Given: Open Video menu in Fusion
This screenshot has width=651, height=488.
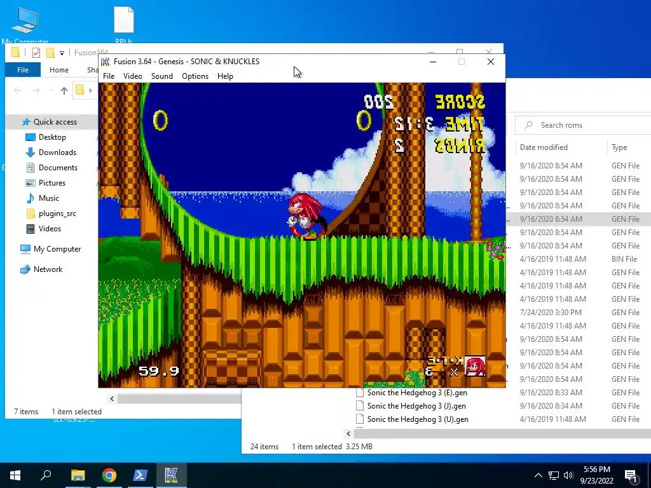Looking at the screenshot, I should (x=133, y=76).
